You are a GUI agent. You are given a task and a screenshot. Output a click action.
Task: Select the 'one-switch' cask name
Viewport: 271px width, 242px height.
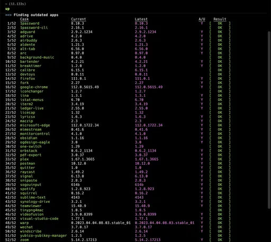click(x=31, y=146)
